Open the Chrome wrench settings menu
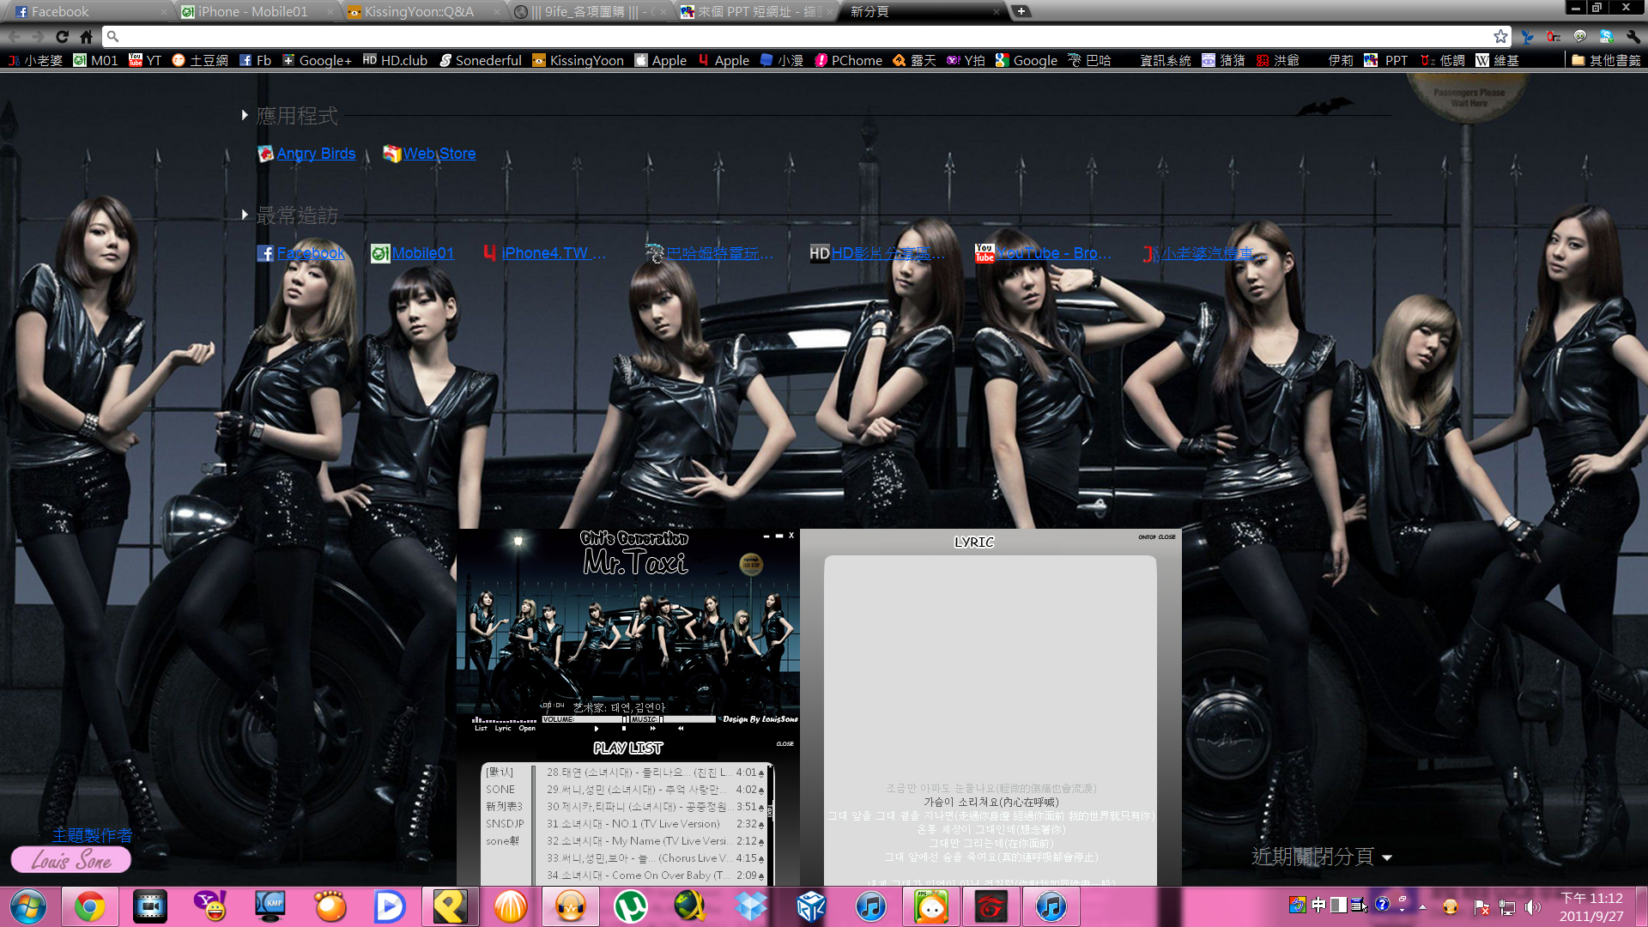This screenshot has height=927, width=1648. (1633, 36)
